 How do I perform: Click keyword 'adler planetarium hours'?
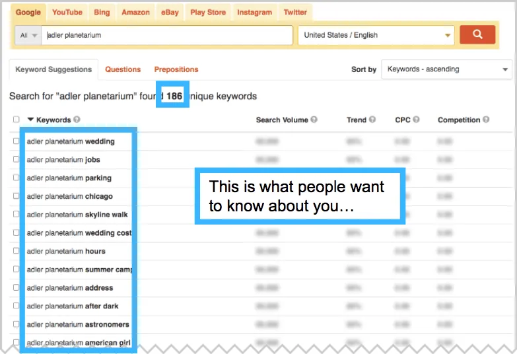tap(66, 251)
